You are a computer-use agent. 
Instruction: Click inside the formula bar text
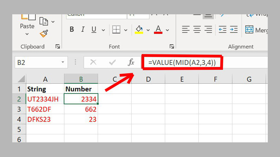click(x=182, y=62)
